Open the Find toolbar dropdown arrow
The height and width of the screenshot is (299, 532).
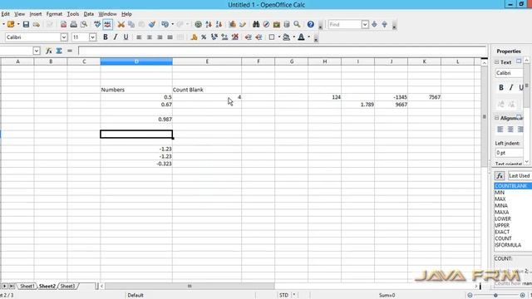(x=365, y=24)
